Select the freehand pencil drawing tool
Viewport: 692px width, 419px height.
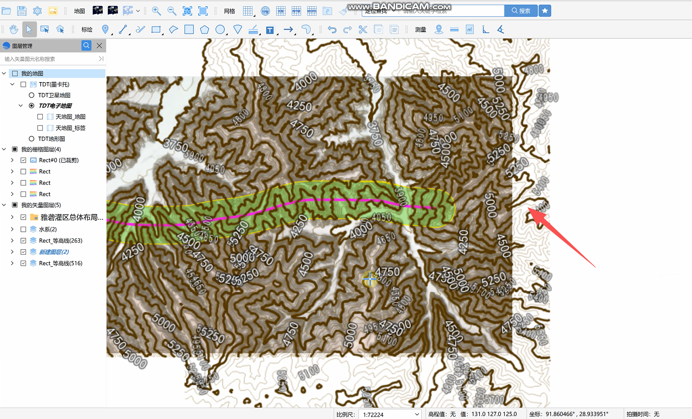click(140, 29)
